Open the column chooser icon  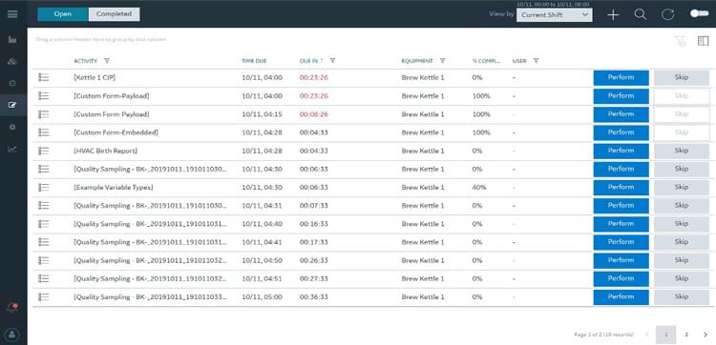(703, 41)
